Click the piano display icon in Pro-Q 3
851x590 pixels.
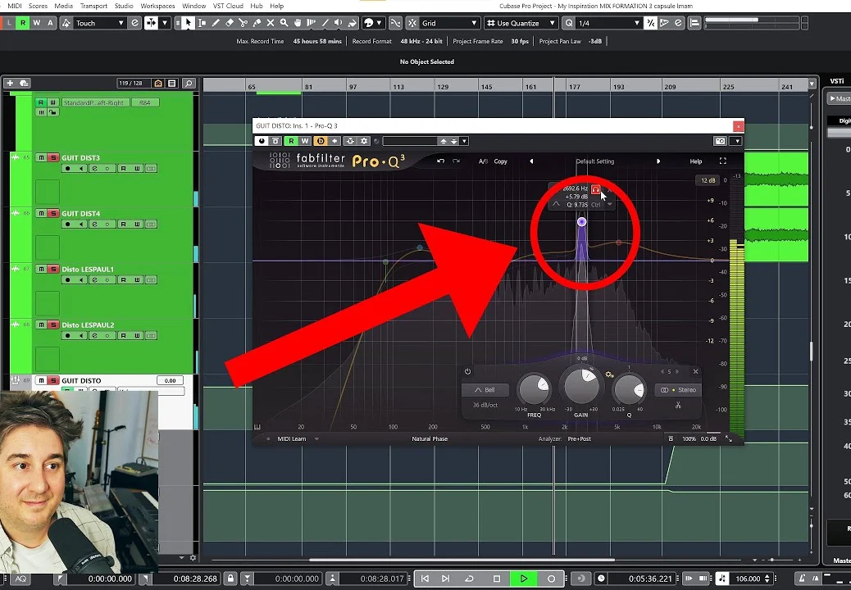point(257,427)
